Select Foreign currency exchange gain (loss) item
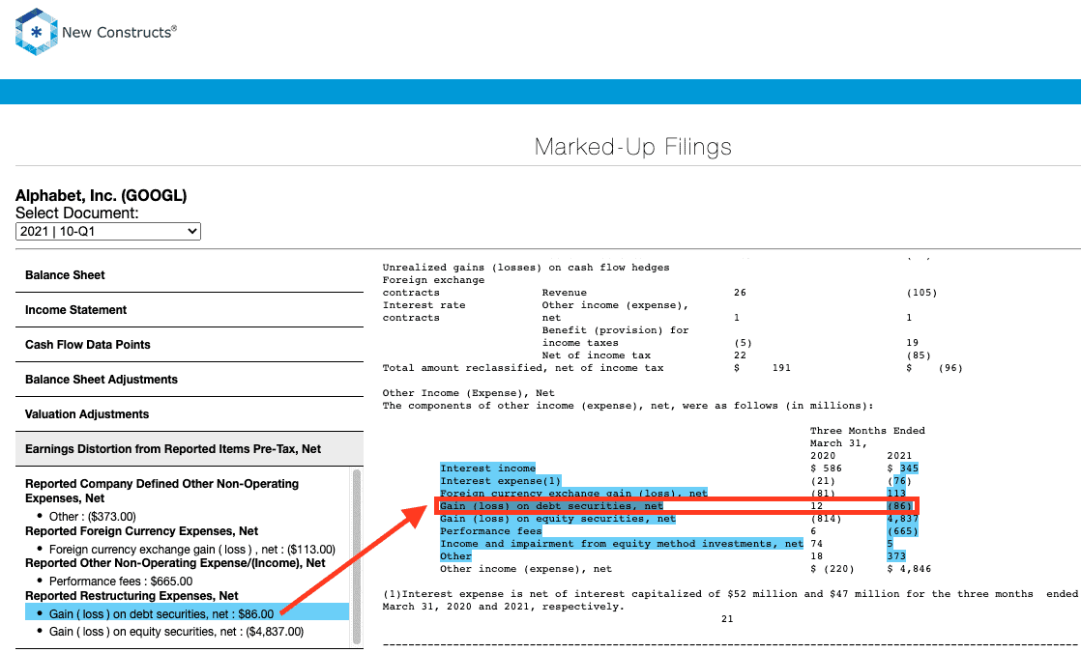The image size is (1081, 653). coord(191,550)
